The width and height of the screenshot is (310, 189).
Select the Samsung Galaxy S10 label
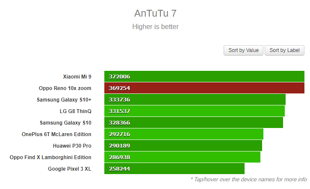point(65,123)
